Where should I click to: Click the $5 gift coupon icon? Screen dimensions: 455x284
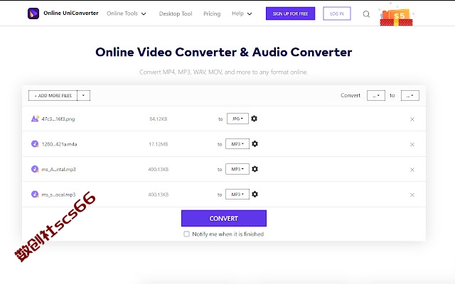(397, 16)
